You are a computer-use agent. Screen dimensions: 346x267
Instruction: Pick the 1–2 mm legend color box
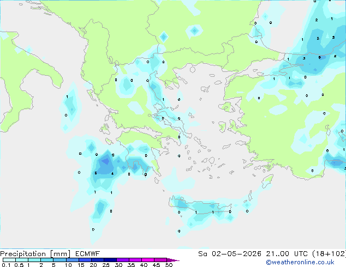(34, 260)
